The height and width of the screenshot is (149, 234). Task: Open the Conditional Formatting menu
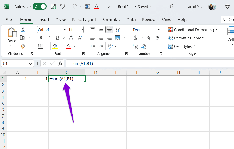pos(192,30)
